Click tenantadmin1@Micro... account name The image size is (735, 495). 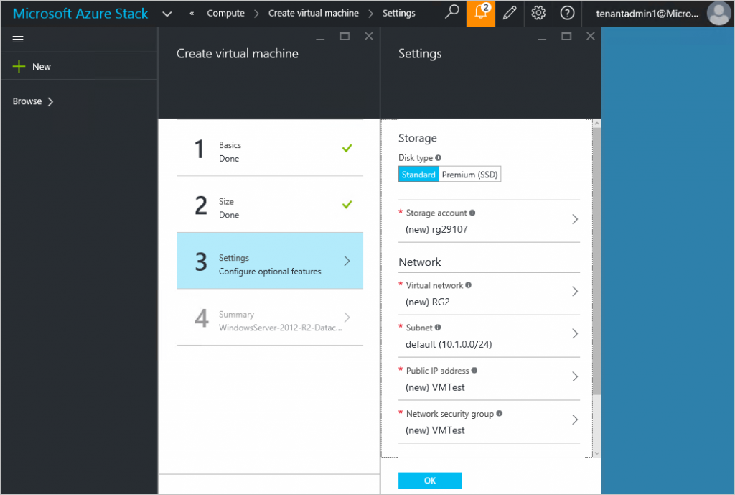point(647,14)
